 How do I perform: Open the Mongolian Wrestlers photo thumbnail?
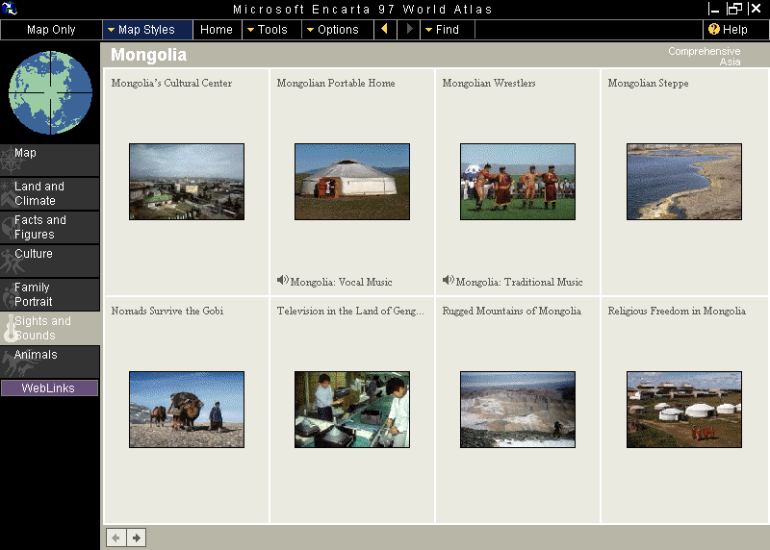click(x=517, y=182)
